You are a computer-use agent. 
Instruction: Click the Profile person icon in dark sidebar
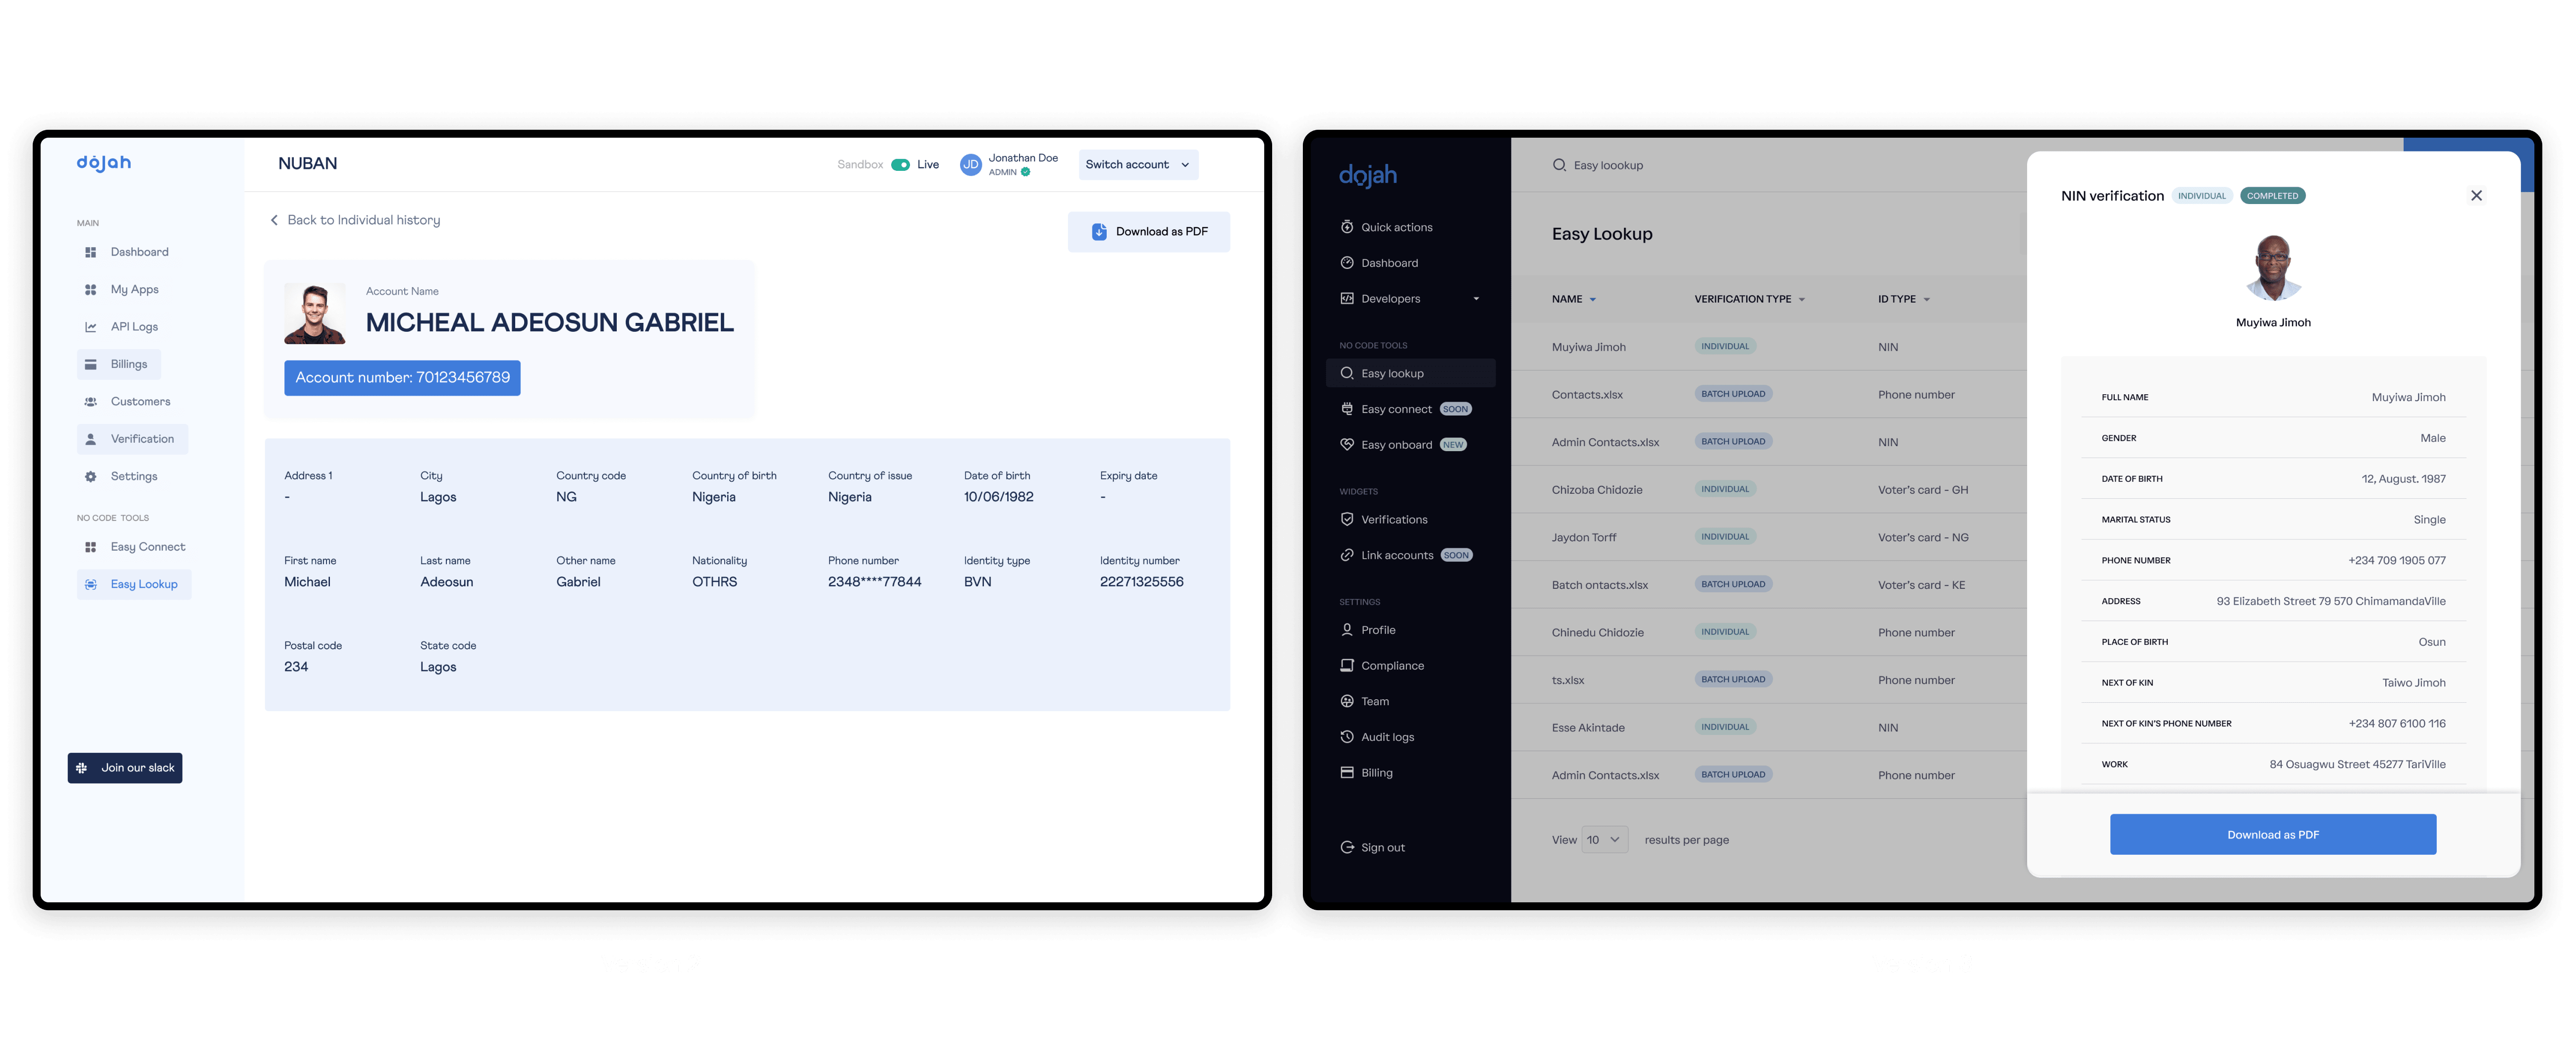tap(1347, 630)
